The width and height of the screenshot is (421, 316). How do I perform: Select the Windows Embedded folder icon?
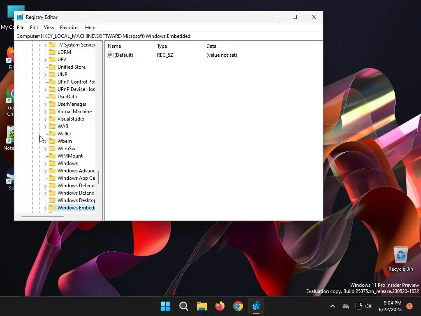(52, 208)
